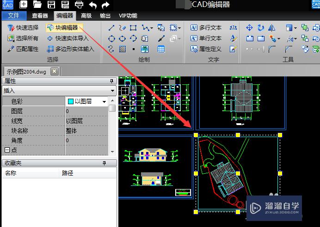Click the Move tool cross-arrows icon
Image resolution: width=320 pixels, height=227 pixels.
coord(249,28)
